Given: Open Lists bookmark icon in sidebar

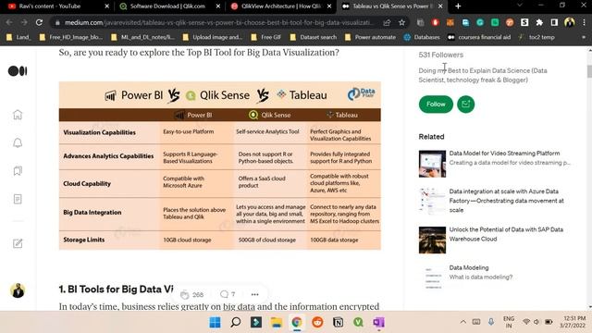Looking at the screenshot, I should (18, 171).
